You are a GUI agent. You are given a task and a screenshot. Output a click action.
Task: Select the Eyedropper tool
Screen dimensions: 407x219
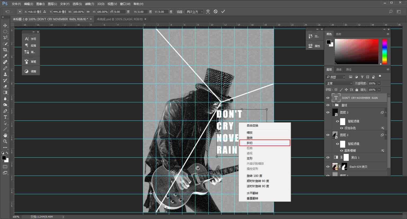5,56
